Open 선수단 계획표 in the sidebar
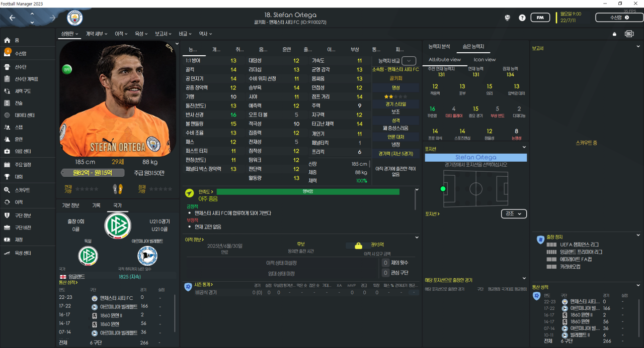Image resolution: width=644 pixels, height=348 pixels. (27, 79)
